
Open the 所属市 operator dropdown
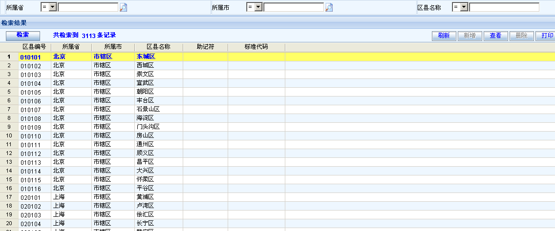258,7
